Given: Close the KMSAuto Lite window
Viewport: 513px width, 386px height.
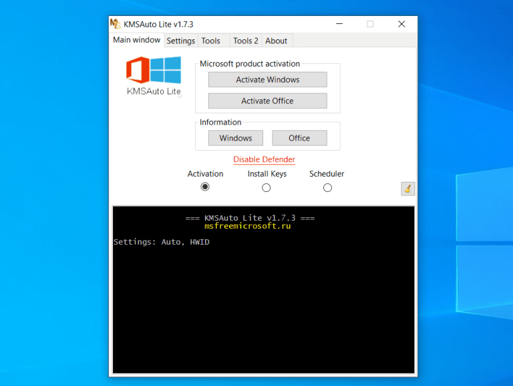Looking at the screenshot, I should click(401, 24).
